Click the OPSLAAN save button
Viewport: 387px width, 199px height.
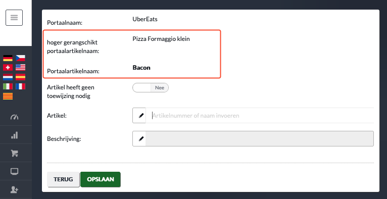click(x=101, y=179)
